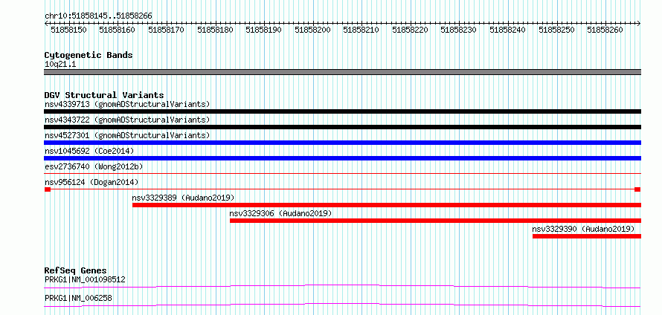The width and height of the screenshot is (662, 315).
Task: Click the red bar for nsv3329306
Action: 435,221
